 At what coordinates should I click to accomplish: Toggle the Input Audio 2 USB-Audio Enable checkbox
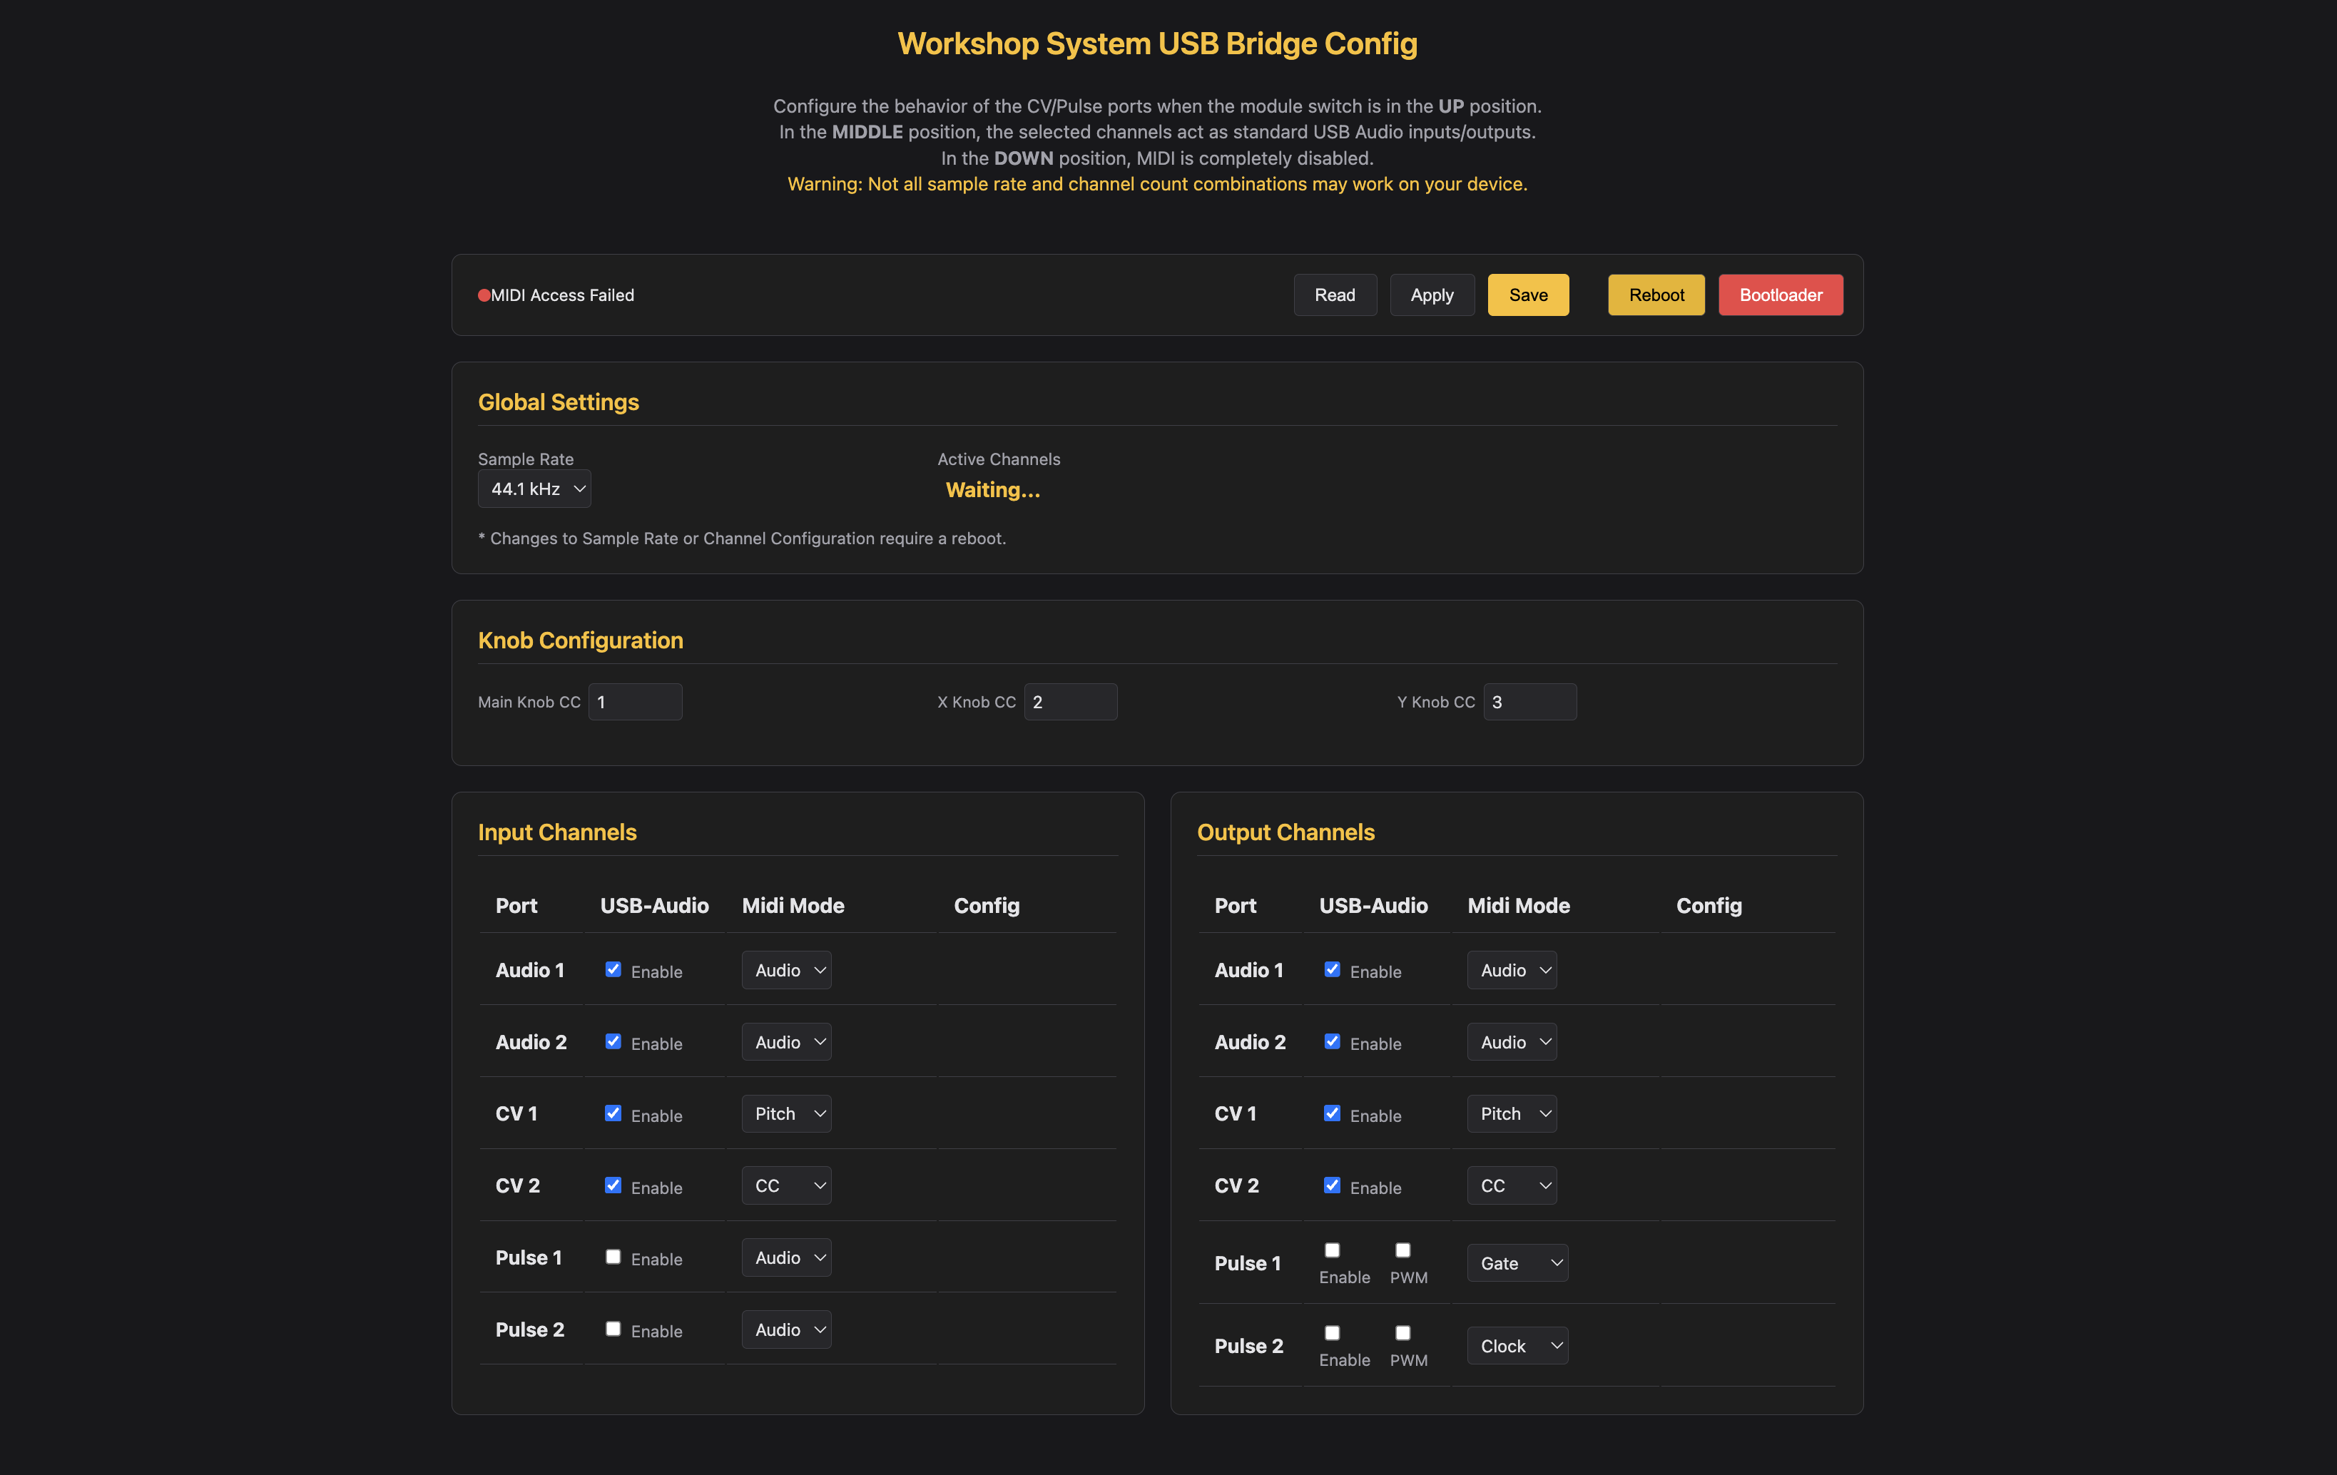pos(613,1041)
